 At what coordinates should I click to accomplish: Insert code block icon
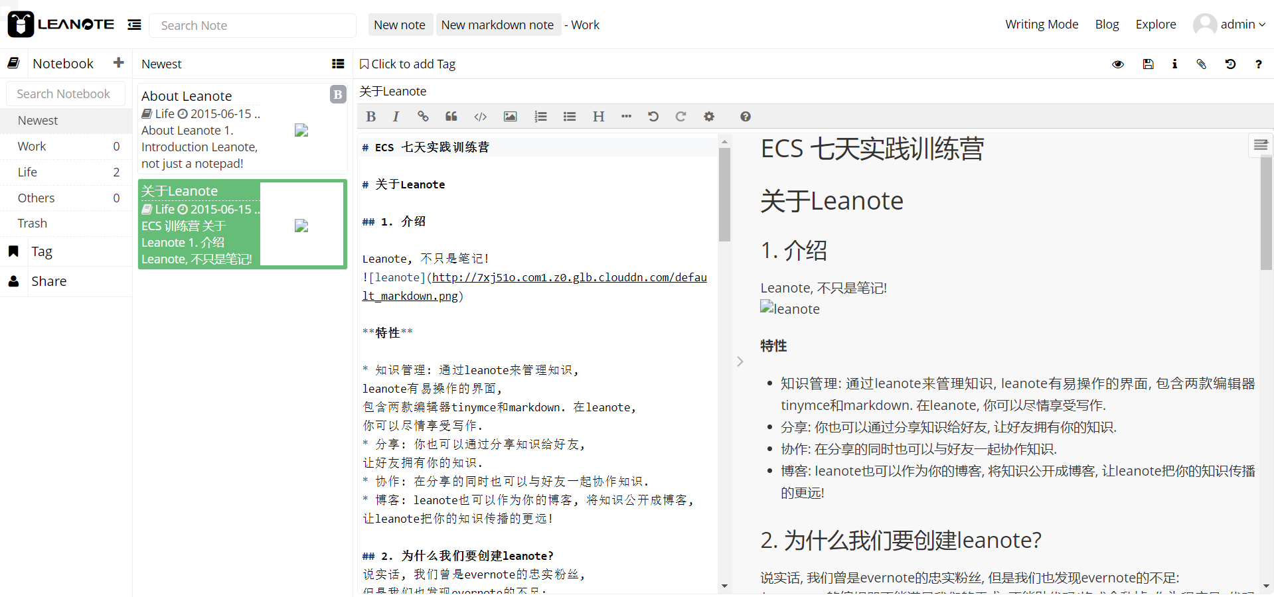[x=481, y=117]
